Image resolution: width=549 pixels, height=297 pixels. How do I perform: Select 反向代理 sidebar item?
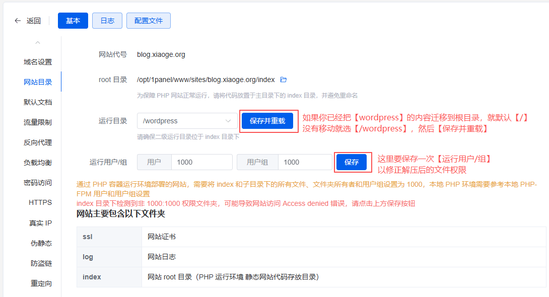pos(38,142)
